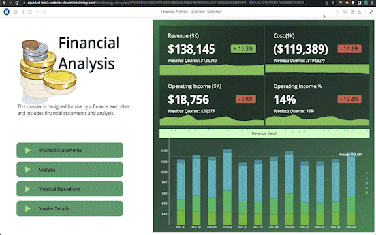
Task: Open the account user icon
Action: click(x=360, y=12)
